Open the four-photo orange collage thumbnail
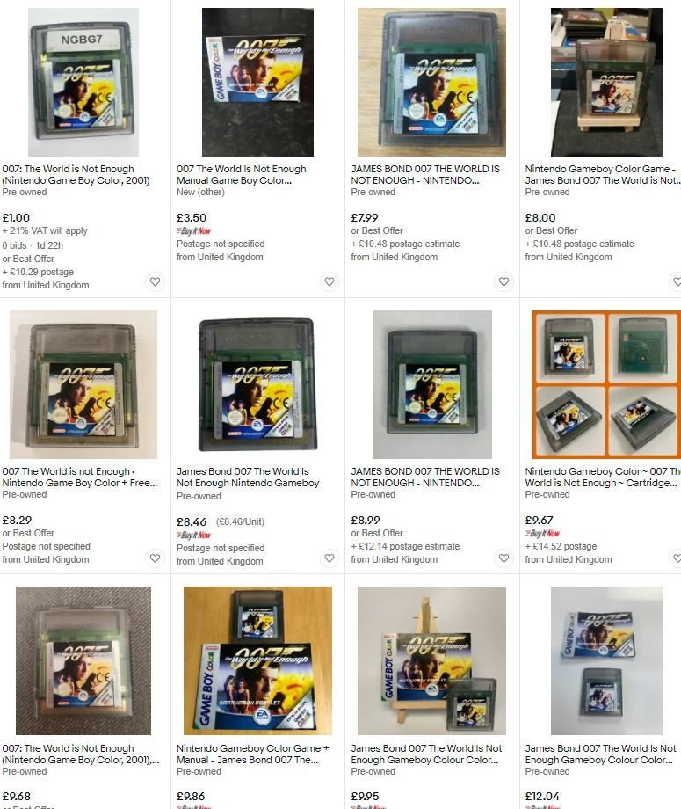Screen dimensions: 681x809 [606, 384]
